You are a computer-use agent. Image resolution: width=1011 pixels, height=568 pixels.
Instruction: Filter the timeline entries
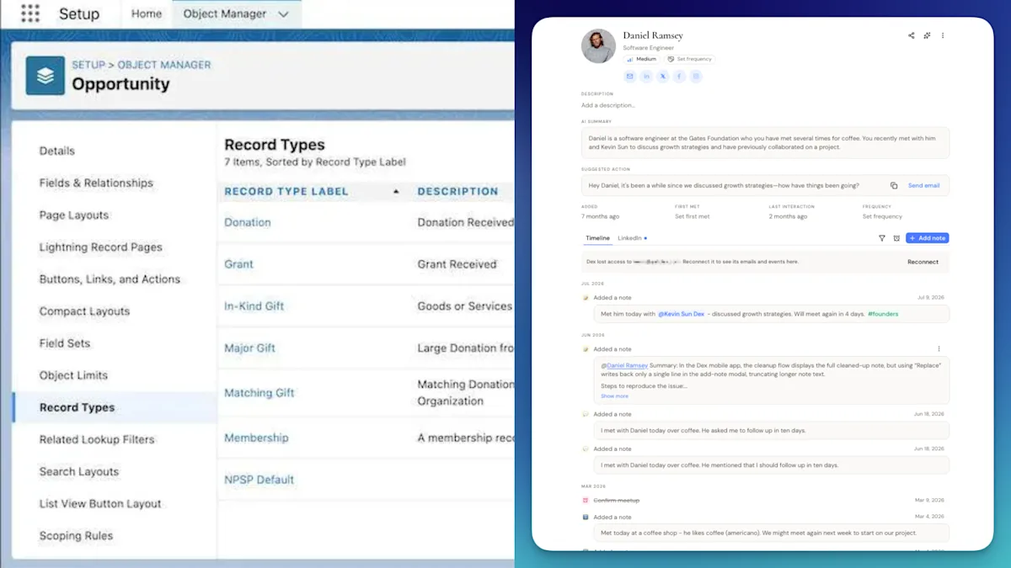[x=882, y=238]
